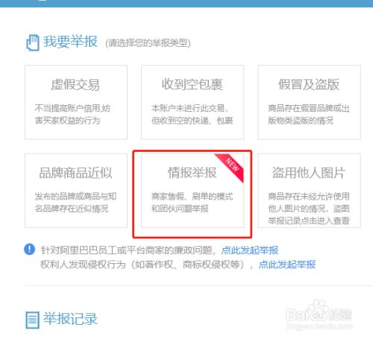Click the blue header bar at top
The image size is (373, 339).
[x=186, y=4]
